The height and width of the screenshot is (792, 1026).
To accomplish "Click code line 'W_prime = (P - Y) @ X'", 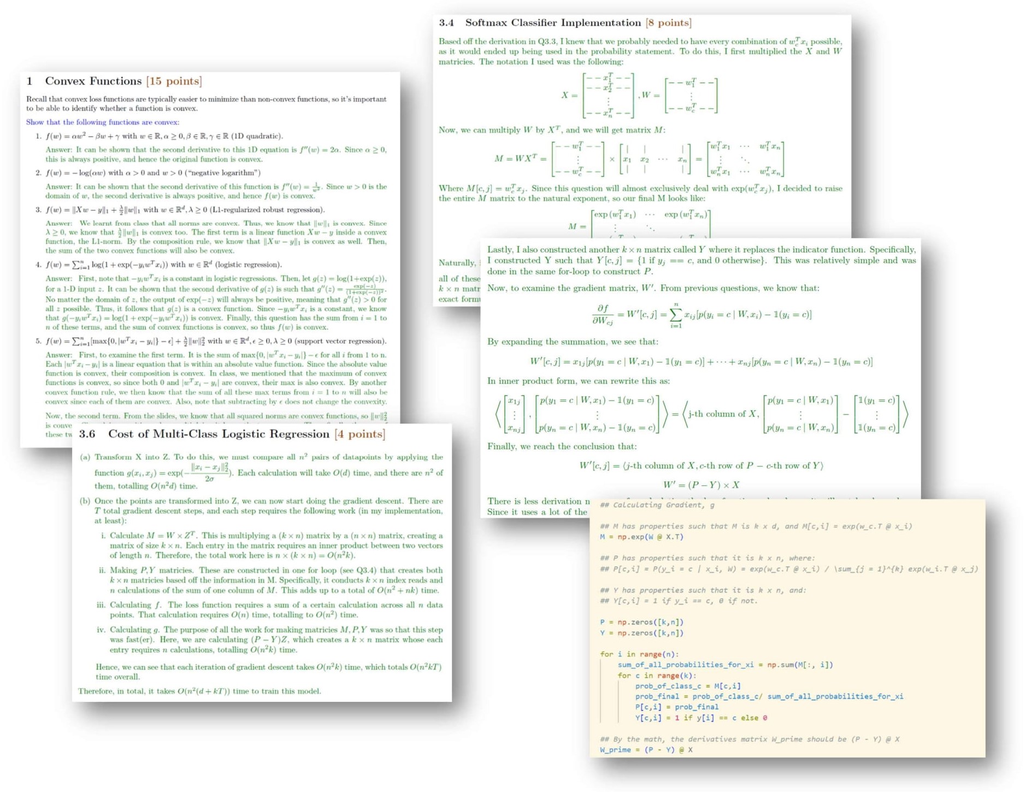I will point(646,749).
